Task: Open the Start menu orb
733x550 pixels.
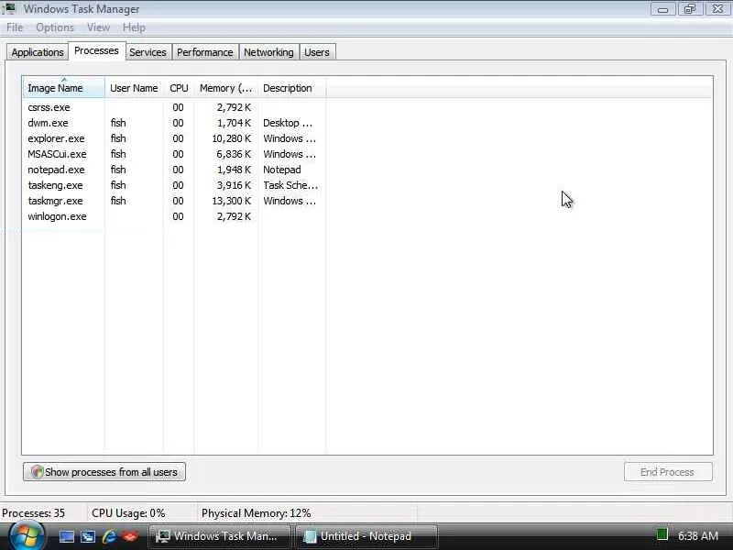Action: coord(27,536)
